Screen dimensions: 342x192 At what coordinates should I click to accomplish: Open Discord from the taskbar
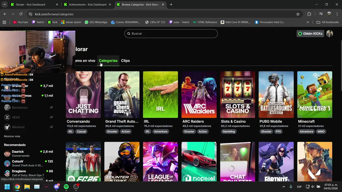coord(56,187)
